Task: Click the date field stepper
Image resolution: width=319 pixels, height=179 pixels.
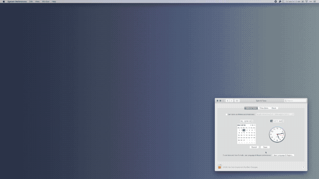Action: (x=252, y=121)
